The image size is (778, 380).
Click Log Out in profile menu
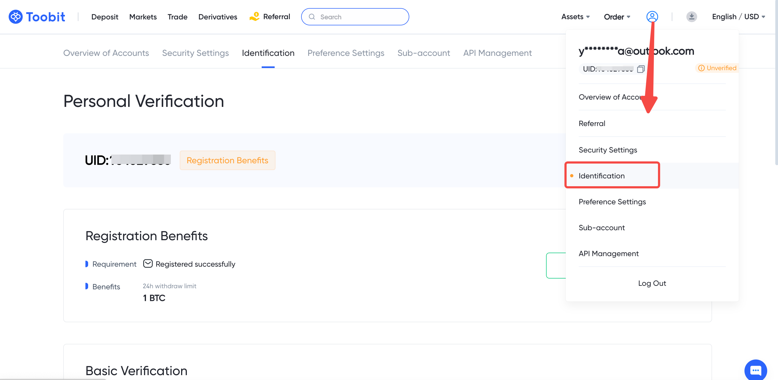click(x=652, y=283)
